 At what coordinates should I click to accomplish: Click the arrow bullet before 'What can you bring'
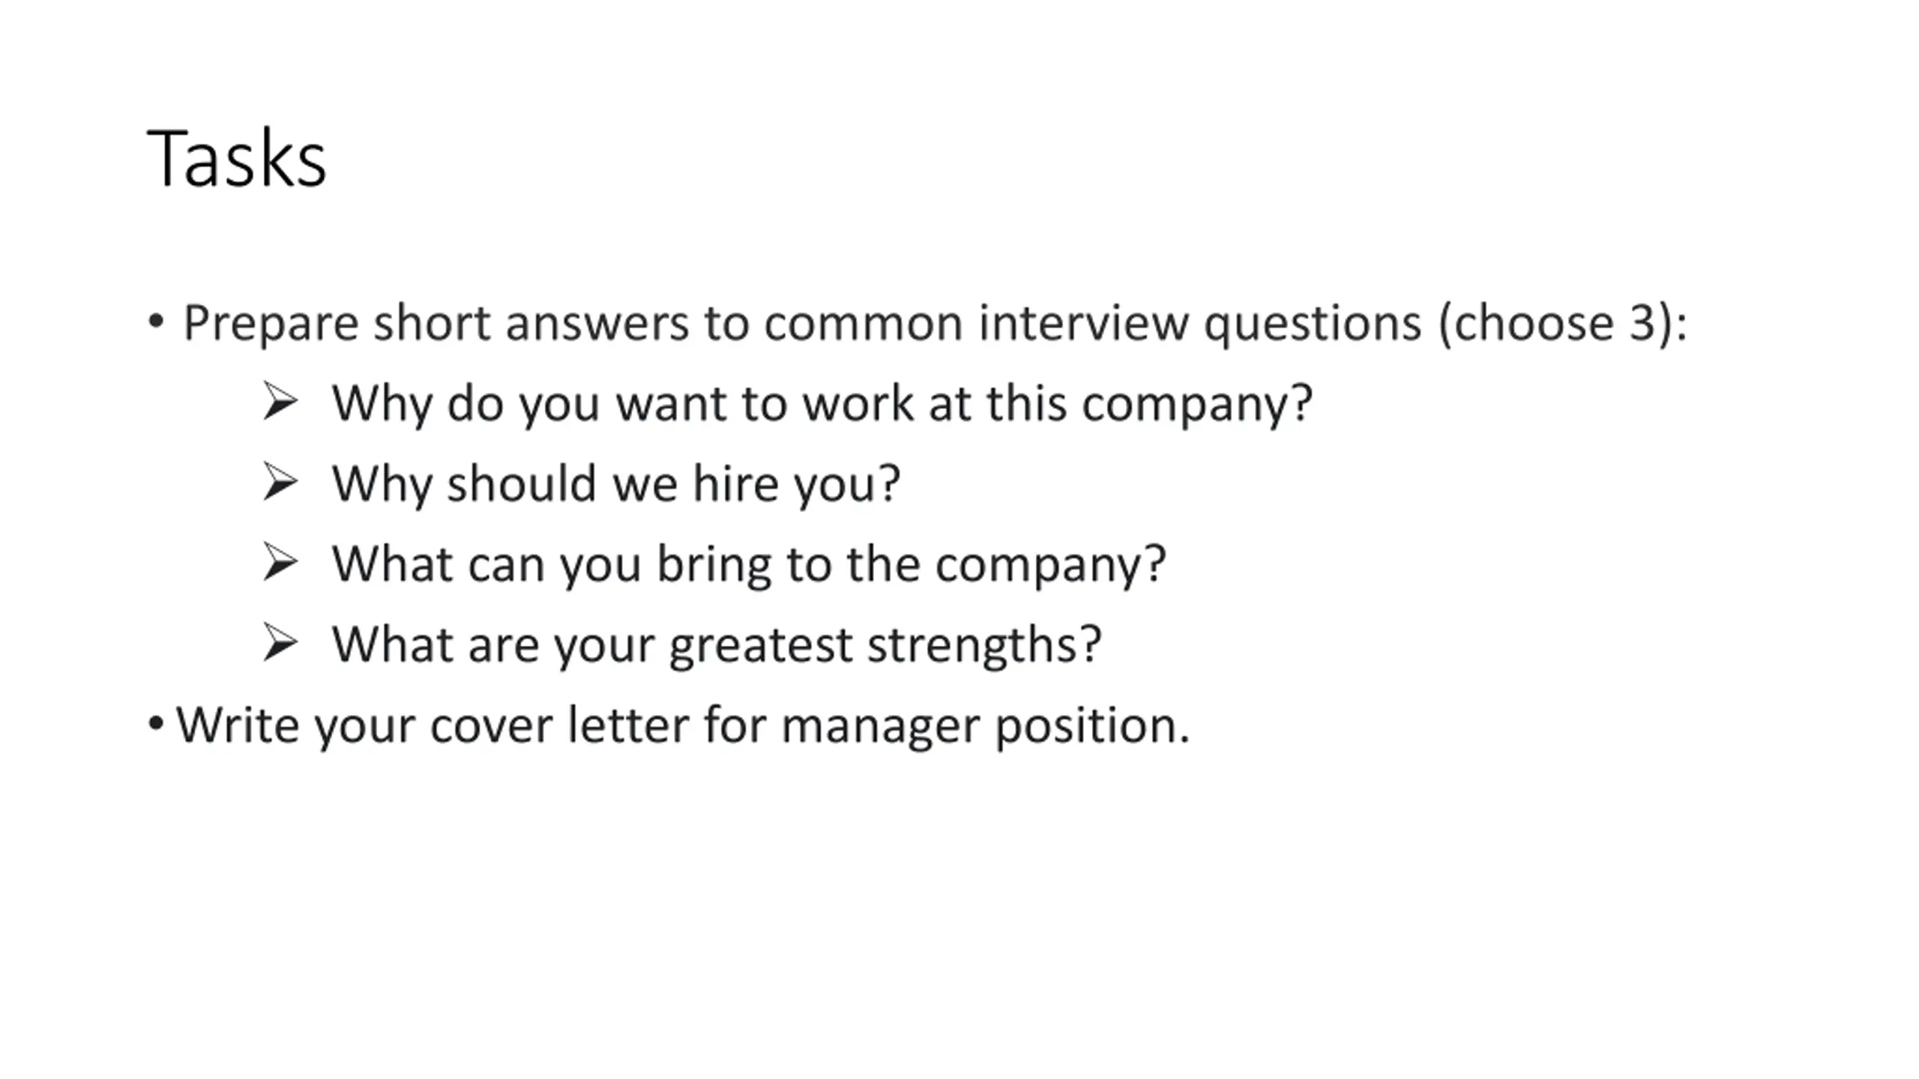[x=281, y=562]
